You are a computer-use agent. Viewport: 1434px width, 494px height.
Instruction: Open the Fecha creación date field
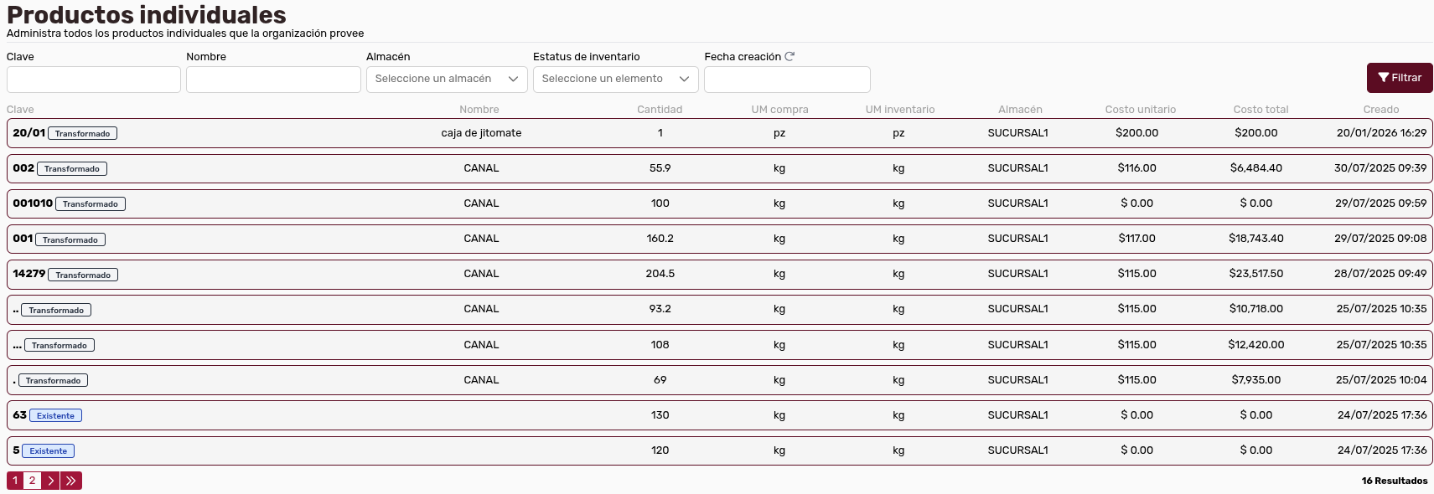787,80
